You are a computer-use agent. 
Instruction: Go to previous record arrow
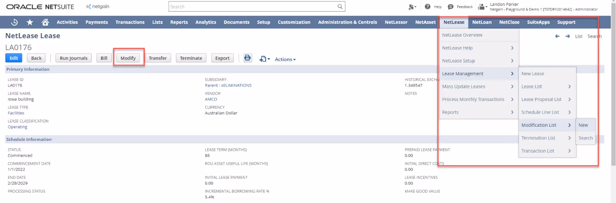click(557, 36)
